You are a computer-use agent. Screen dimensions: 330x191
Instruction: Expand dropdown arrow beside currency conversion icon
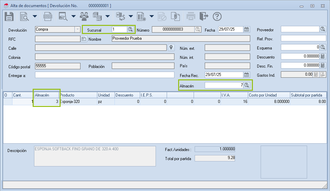tap(131, 16)
